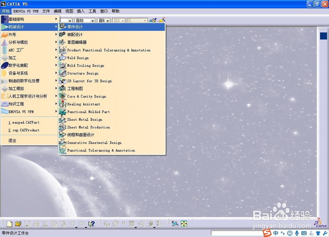
Task: Click the Fly mode airplane icon
Action: tap(175, 224)
